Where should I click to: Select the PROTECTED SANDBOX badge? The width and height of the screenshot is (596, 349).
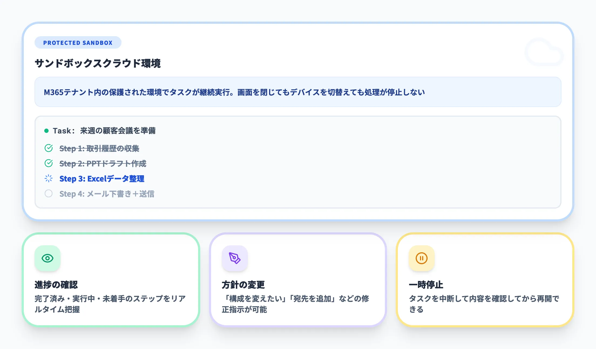(x=78, y=42)
